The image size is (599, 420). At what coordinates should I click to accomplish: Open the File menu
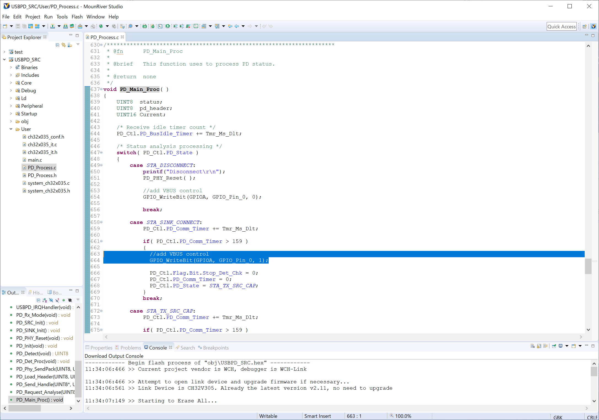pyautogui.click(x=6, y=17)
